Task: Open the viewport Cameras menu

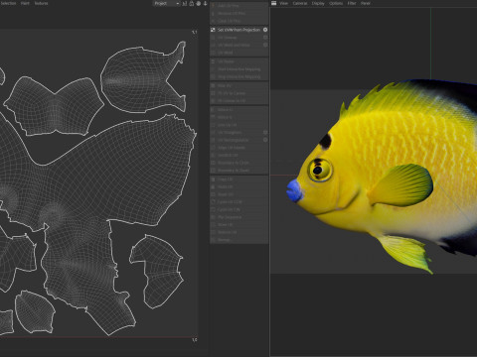Action: (300, 3)
